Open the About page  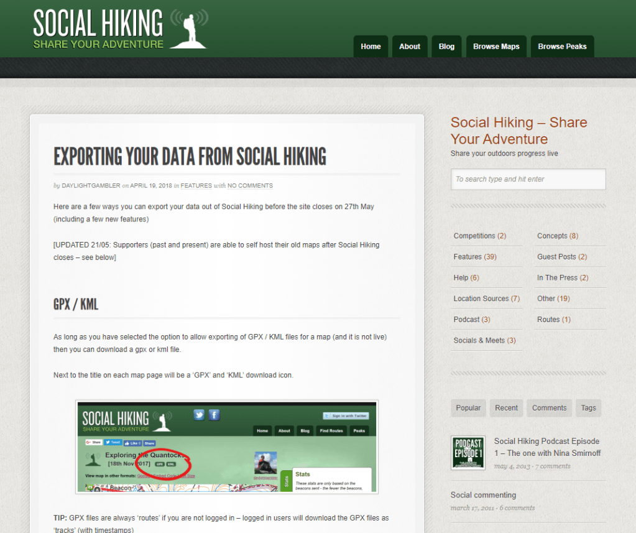410,47
